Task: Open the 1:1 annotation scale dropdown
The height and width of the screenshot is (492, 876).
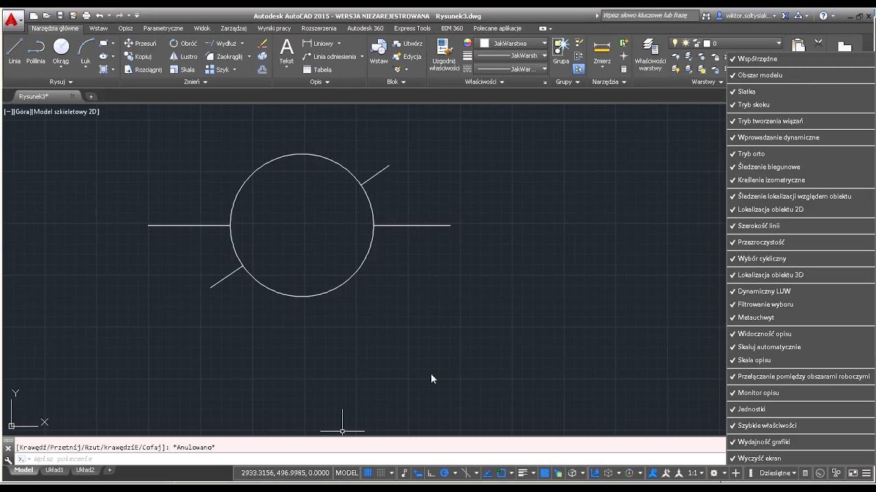Action: click(x=696, y=472)
